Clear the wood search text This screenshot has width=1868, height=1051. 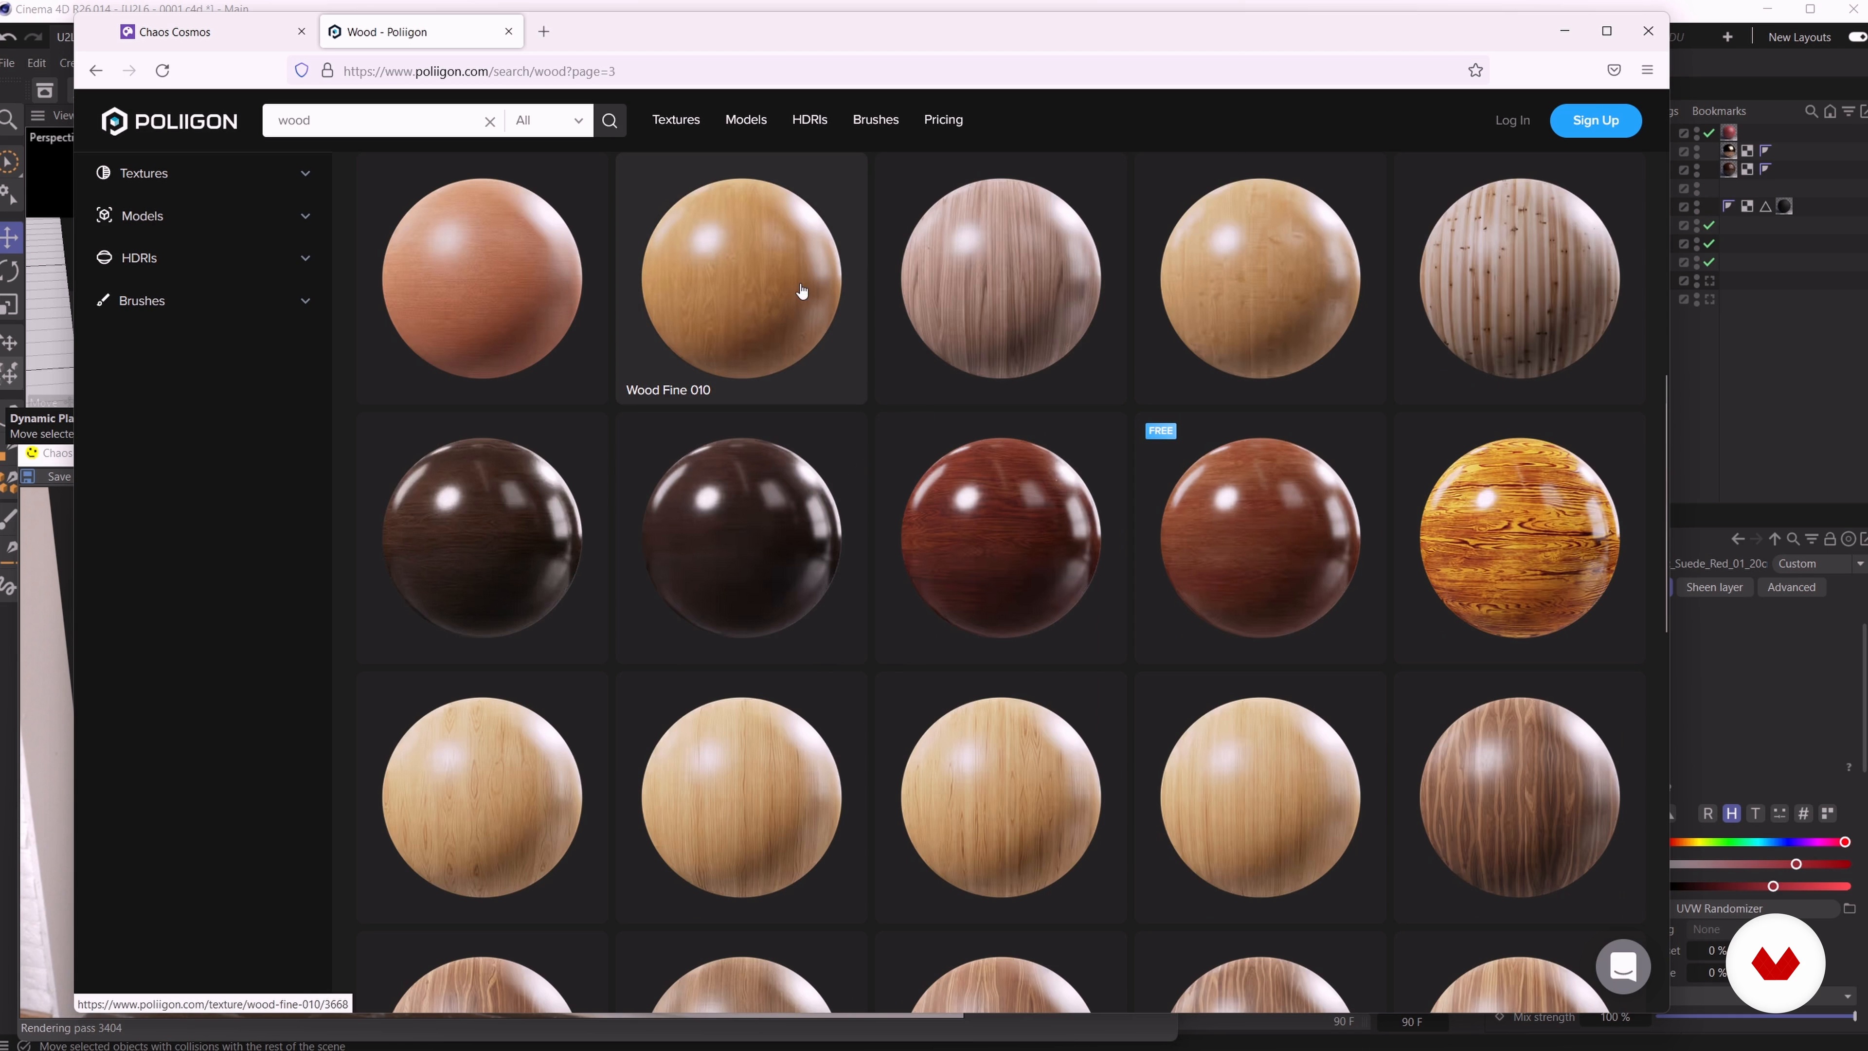coord(489,121)
